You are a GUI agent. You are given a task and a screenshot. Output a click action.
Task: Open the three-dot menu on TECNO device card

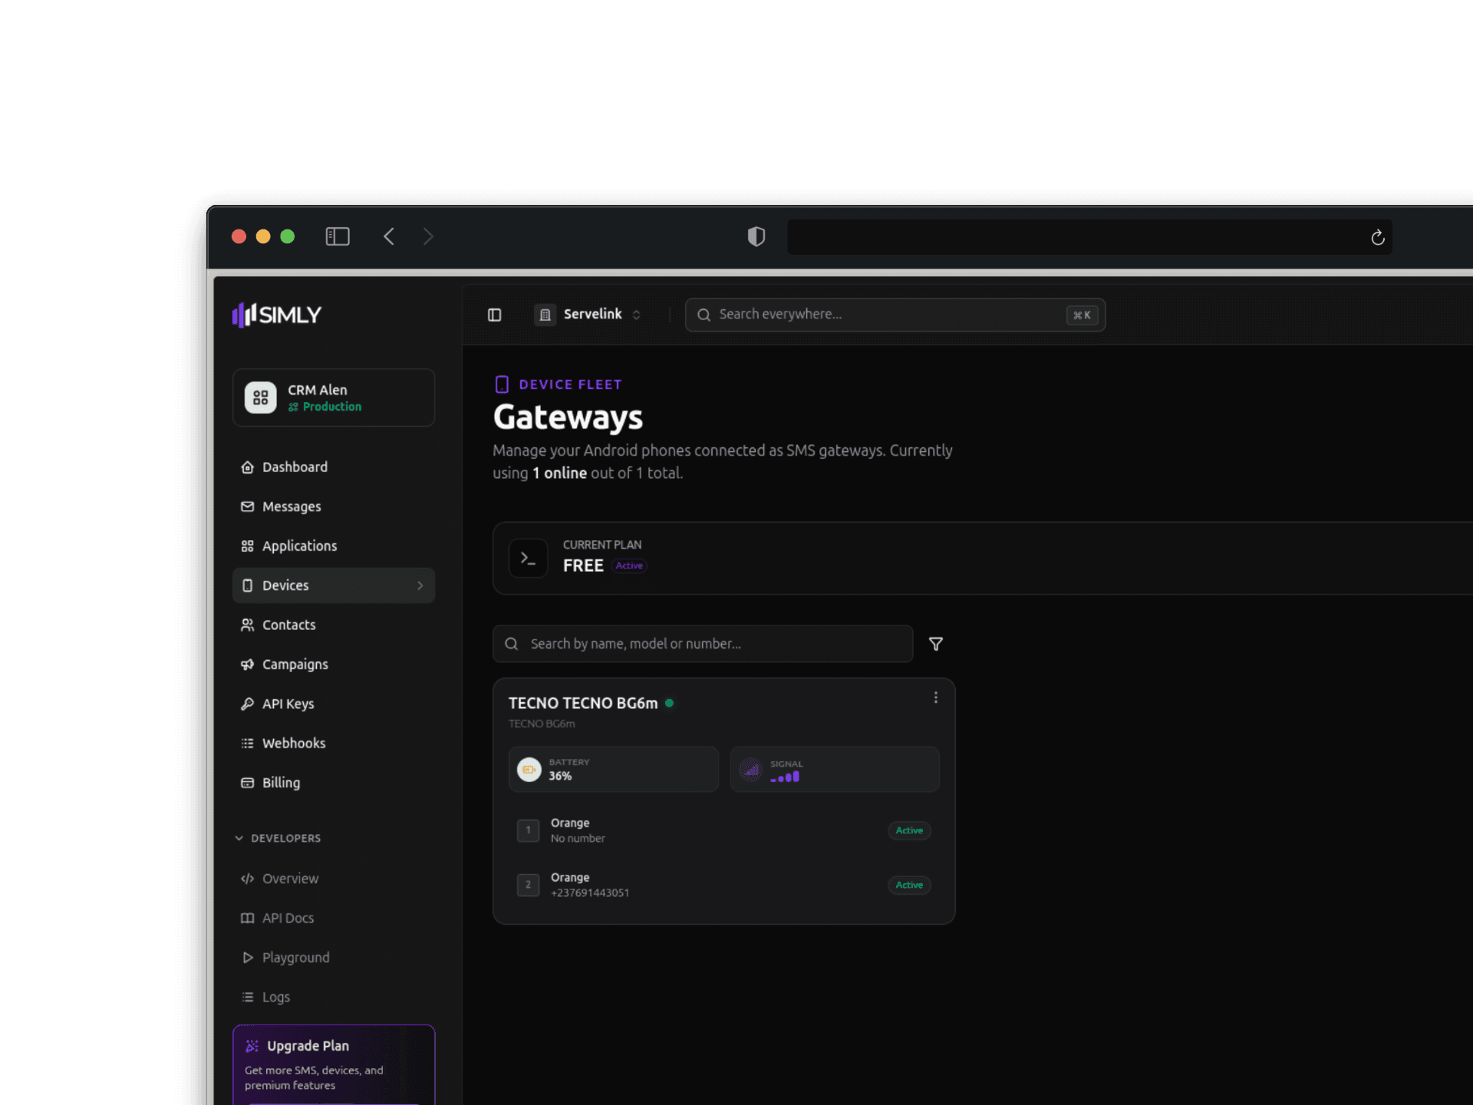(935, 697)
